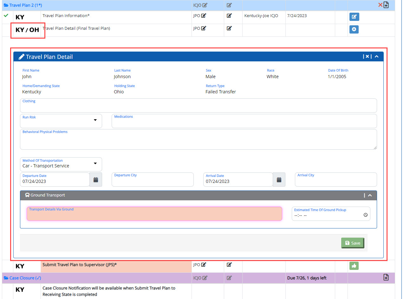This screenshot has width=404, height=299.
Task: Open the Case Closure folder link
Action: coord(22,278)
